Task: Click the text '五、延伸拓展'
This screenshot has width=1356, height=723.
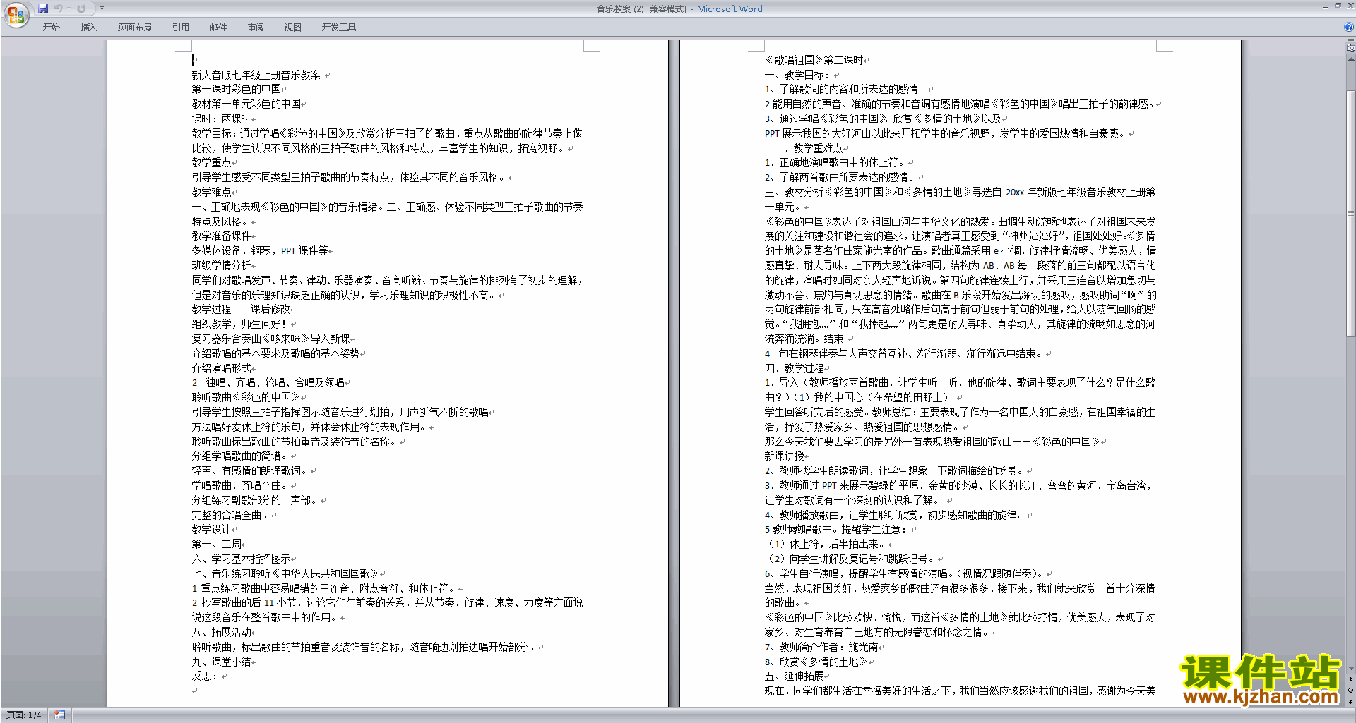Action: [x=794, y=676]
